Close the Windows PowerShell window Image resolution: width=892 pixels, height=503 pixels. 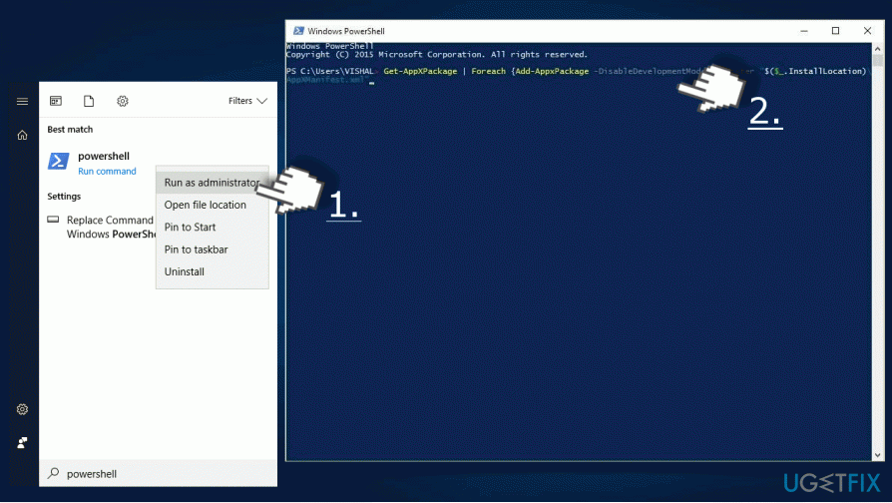pos(867,31)
